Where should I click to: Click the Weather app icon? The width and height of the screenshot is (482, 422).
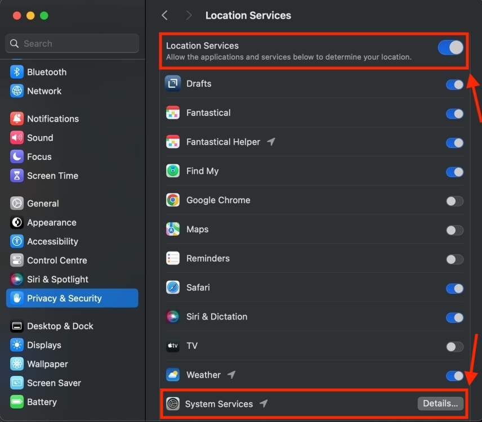click(173, 375)
